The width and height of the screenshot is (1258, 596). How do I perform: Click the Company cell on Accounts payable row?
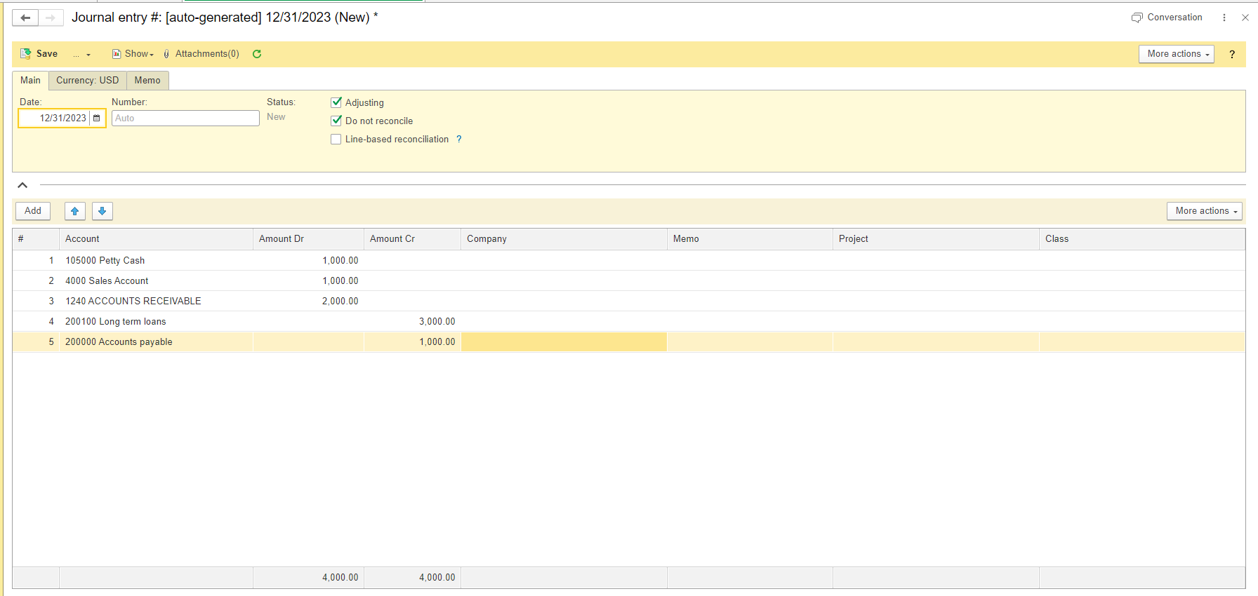[564, 342]
